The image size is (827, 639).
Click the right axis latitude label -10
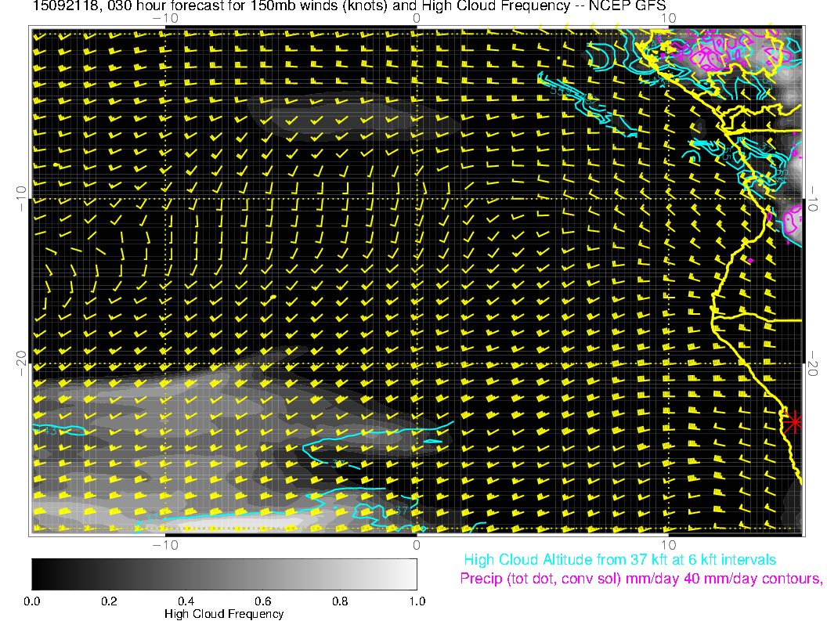coord(813,197)
